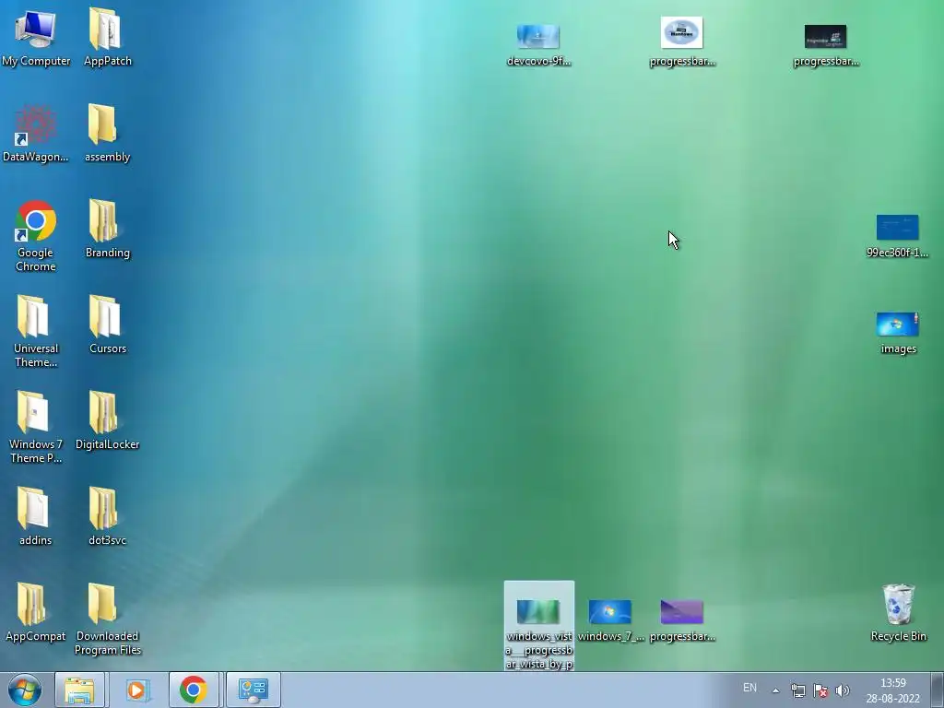Select the My Computer desktop icon
Viewport: 944px width, 708px height.
coord(36,37)
